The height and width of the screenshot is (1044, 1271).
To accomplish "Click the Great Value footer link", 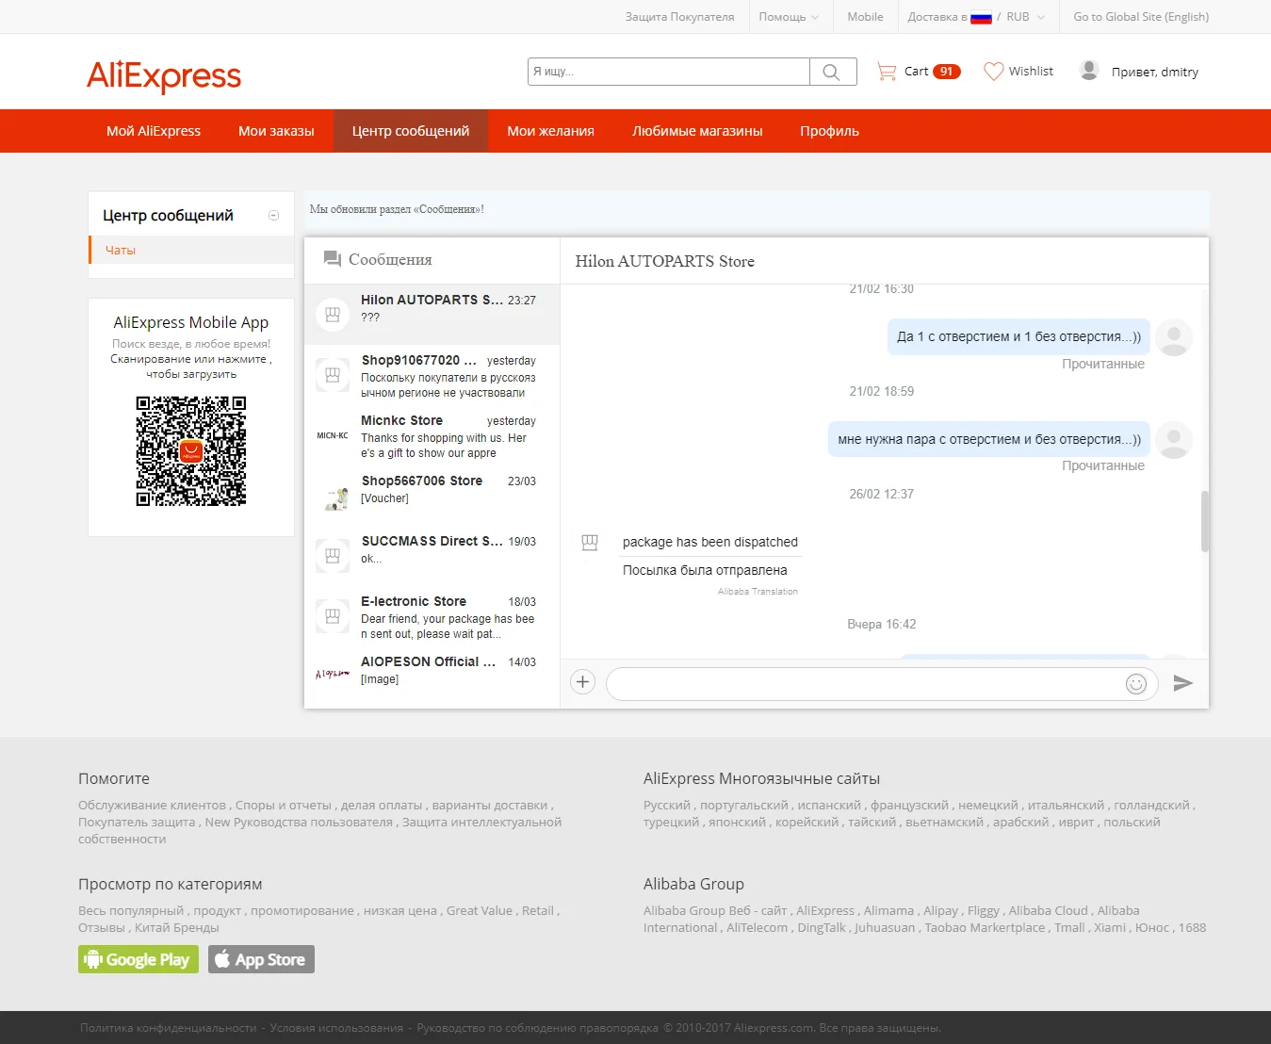I will point(480,911).
